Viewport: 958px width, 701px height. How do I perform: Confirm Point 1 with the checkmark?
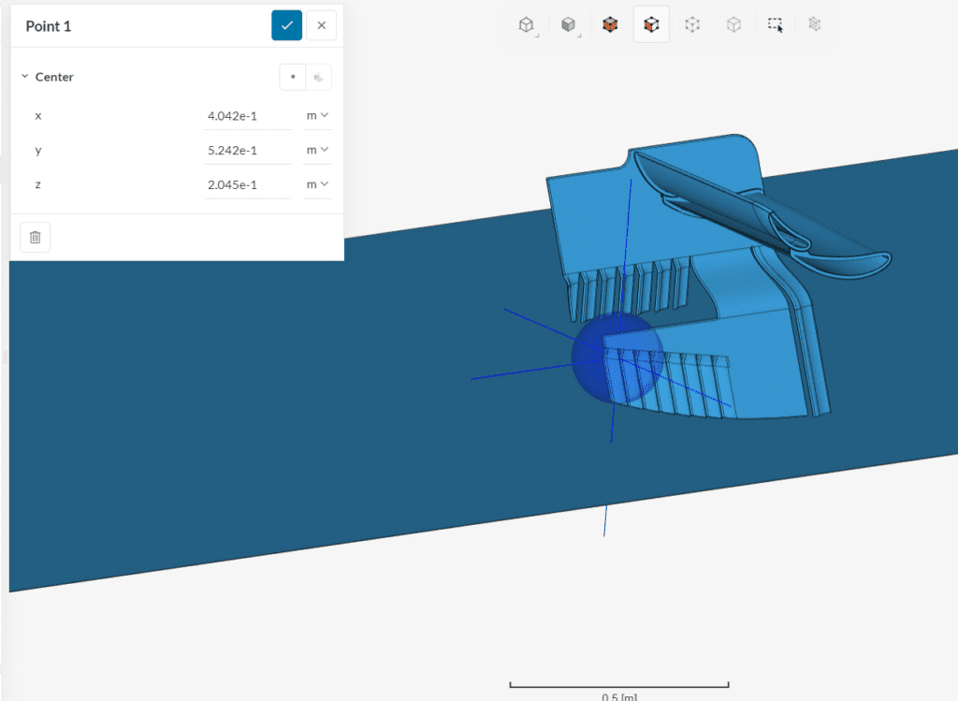[x=286, y=25]
